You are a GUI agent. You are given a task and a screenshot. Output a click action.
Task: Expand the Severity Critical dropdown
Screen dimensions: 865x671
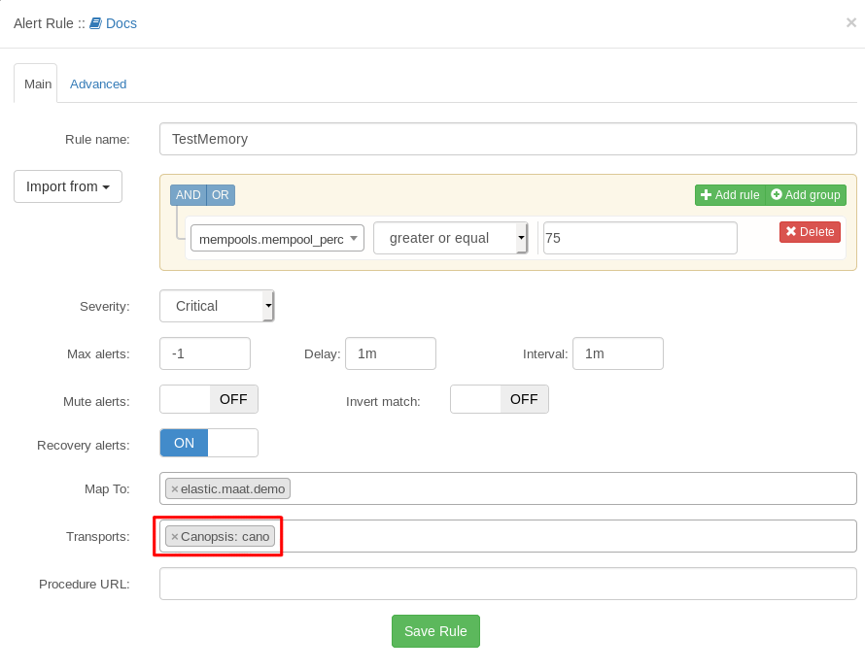[217, 306]
